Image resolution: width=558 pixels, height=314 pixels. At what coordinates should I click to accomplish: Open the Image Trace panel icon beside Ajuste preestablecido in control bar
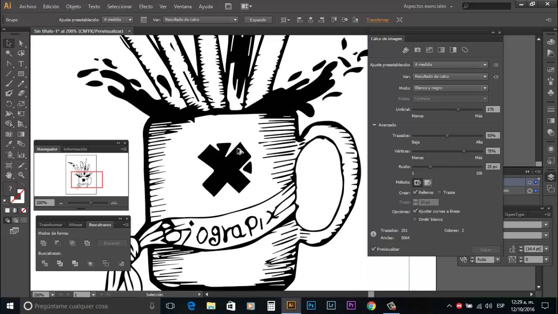tap(144, 20)
